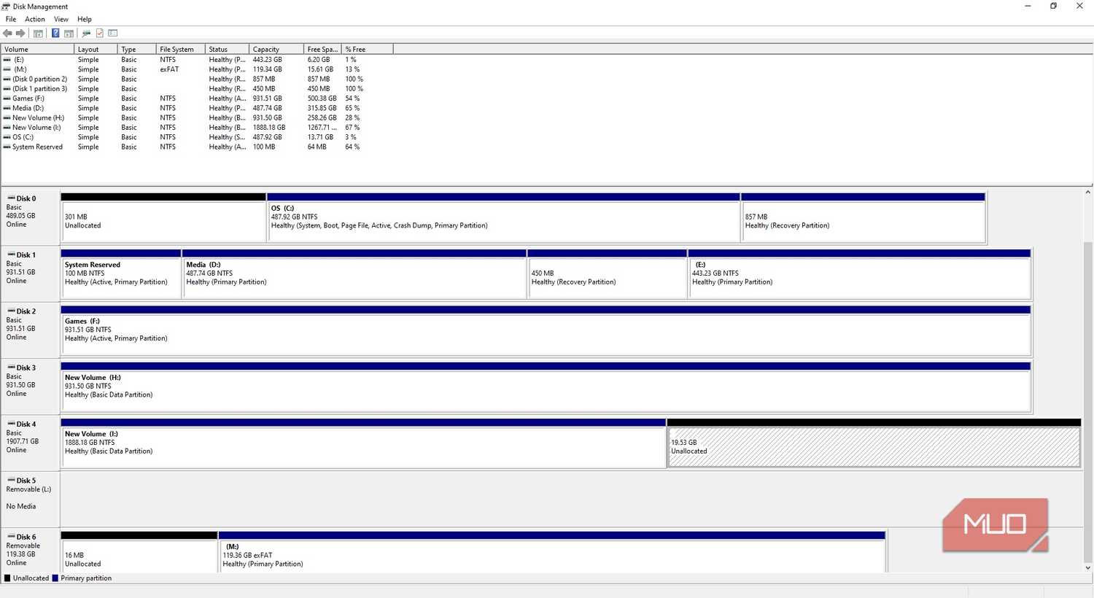1094x598 pixels.
Task: Sort by the File System column header
Action: [180, 49]
